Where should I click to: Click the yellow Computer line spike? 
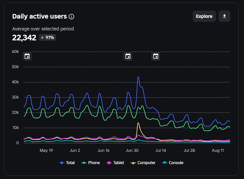pos(138,123)
